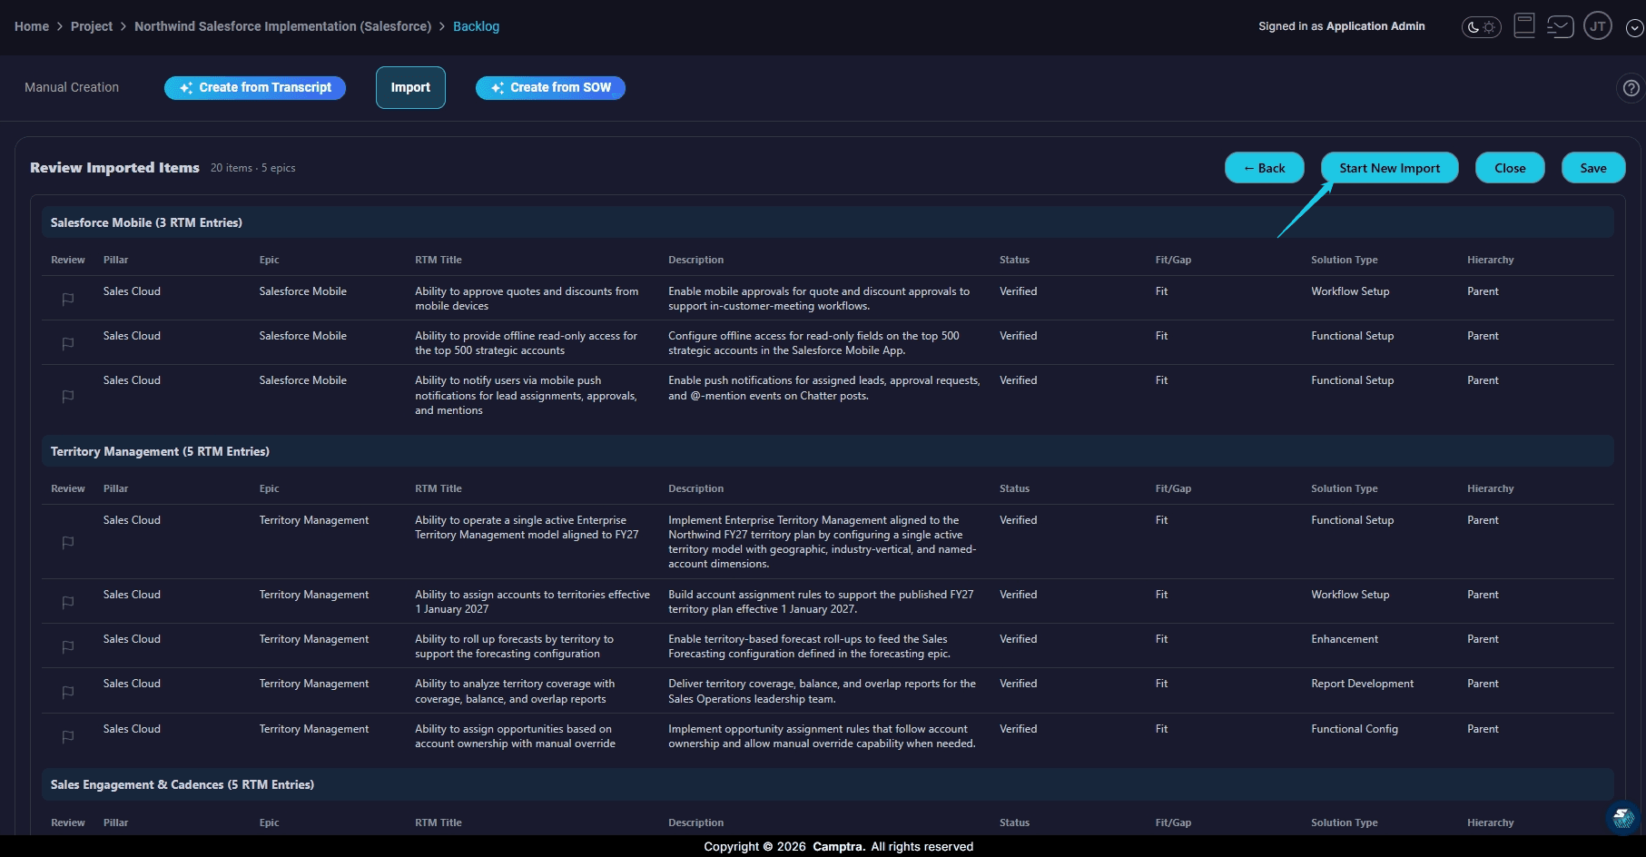The height and width of the screenshot is (857, 1646).
Task: Click the Close button
Action: (1510, 168)
